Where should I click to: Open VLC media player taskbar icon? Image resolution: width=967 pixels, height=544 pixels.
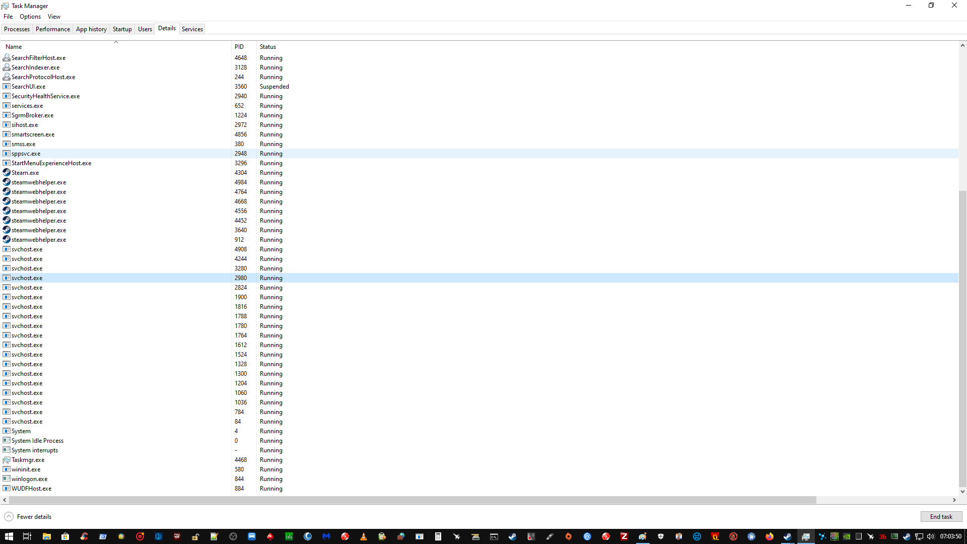click(363, 536)
